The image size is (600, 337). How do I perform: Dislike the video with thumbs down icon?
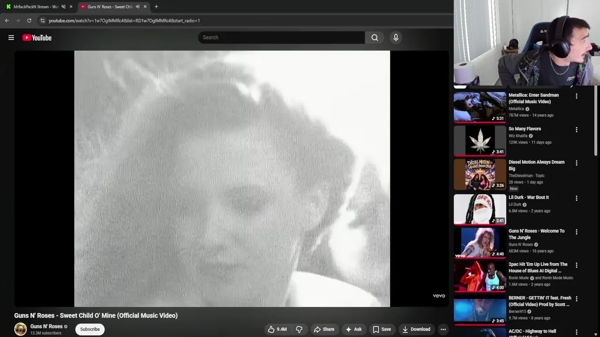pos(299,330)
